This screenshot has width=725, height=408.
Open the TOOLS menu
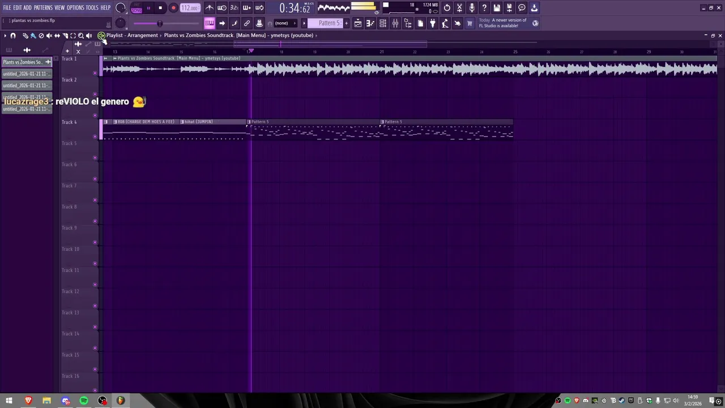92,8
